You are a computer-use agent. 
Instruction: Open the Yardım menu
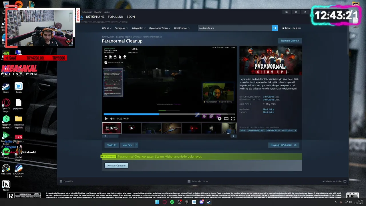107,12
